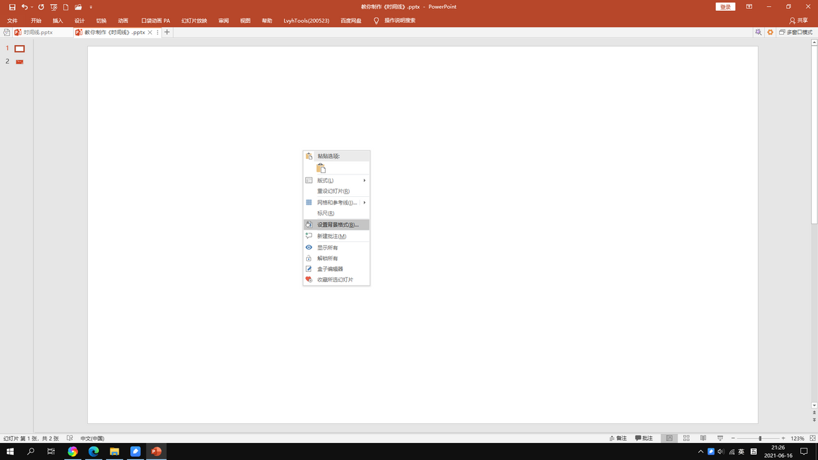Choose 解锁所有 from the context menu

point(336,258)
